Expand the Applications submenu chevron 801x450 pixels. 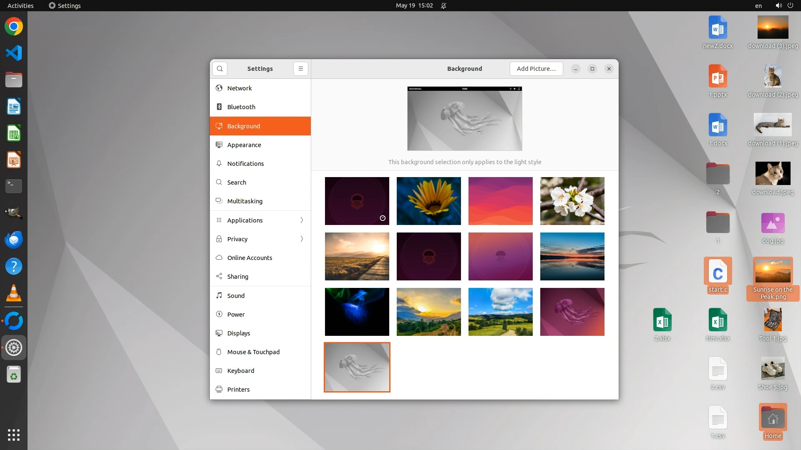(302, 220)
